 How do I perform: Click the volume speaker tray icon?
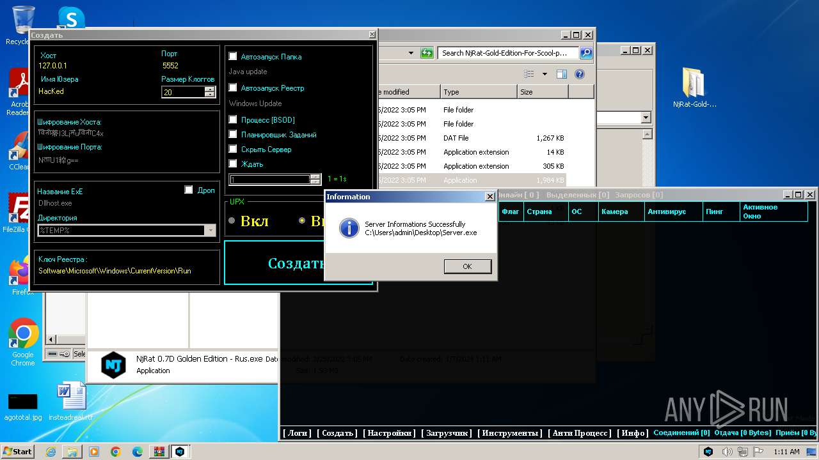coord(727,452)
